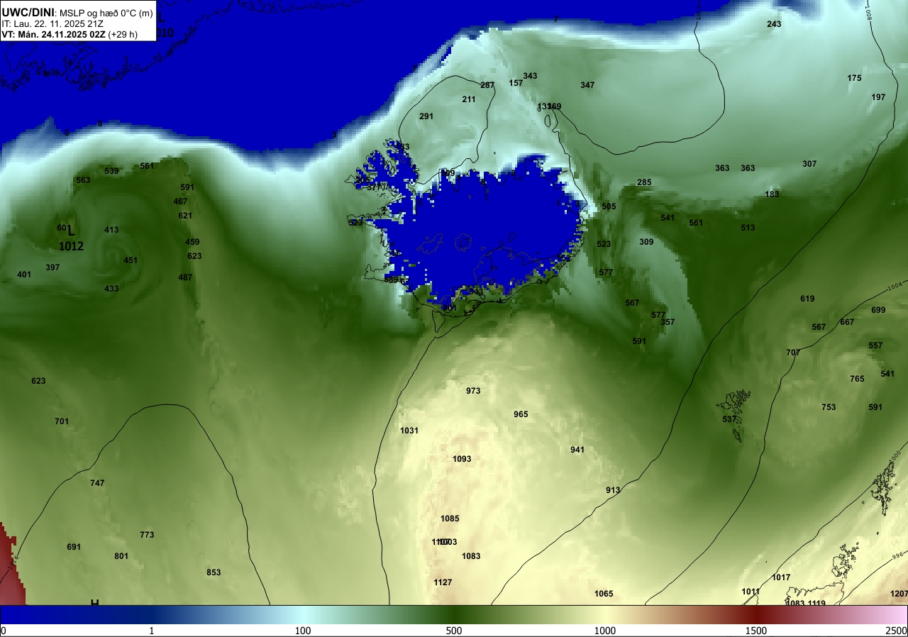Click the freezing height value 701
Screen dimensions: 908x637
[x=62, y=421]
